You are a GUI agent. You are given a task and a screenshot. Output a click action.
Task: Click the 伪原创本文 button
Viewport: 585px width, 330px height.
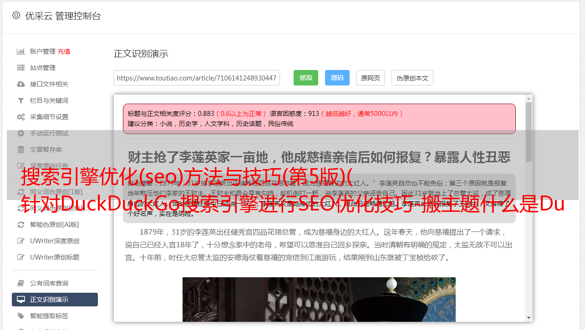pyautogui.click(x=412, y=78)
